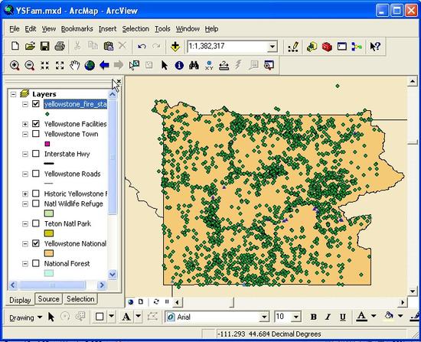Enable the Yellowstone Town layer checkbox
This screenshot has height=342, width=421.
click(36, 134)
